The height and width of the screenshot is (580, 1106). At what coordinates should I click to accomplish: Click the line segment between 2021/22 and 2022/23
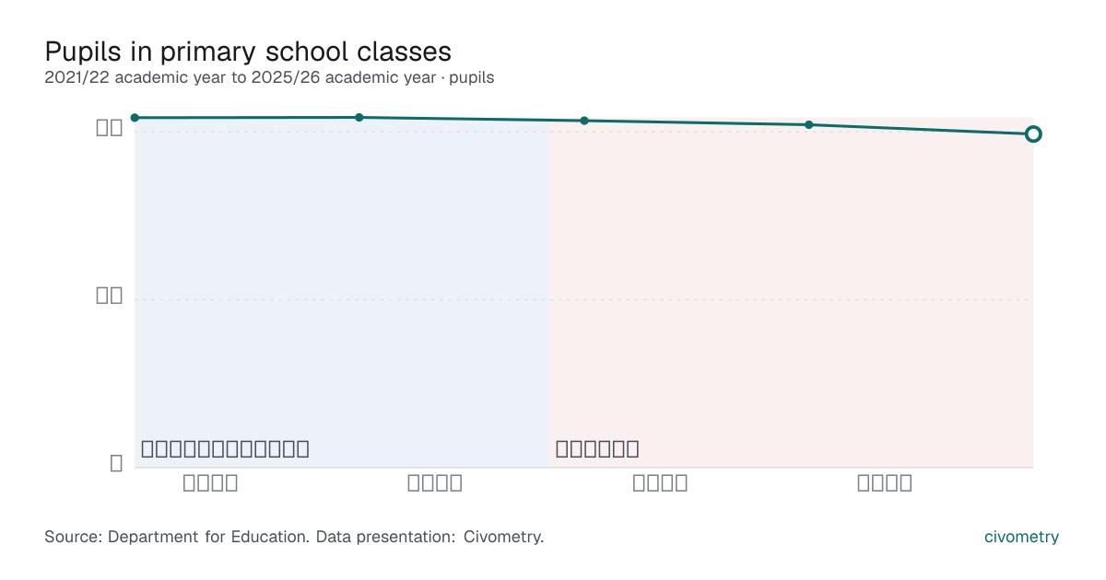coord(247,118)
